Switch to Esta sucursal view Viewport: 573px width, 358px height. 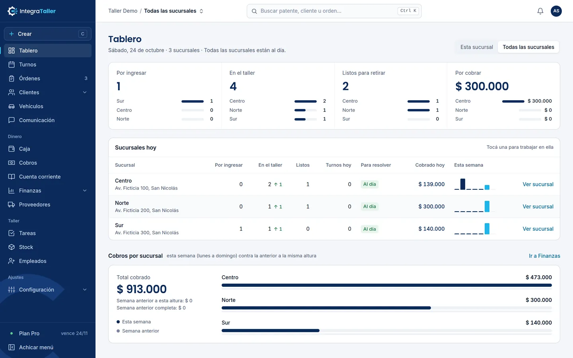477,47
